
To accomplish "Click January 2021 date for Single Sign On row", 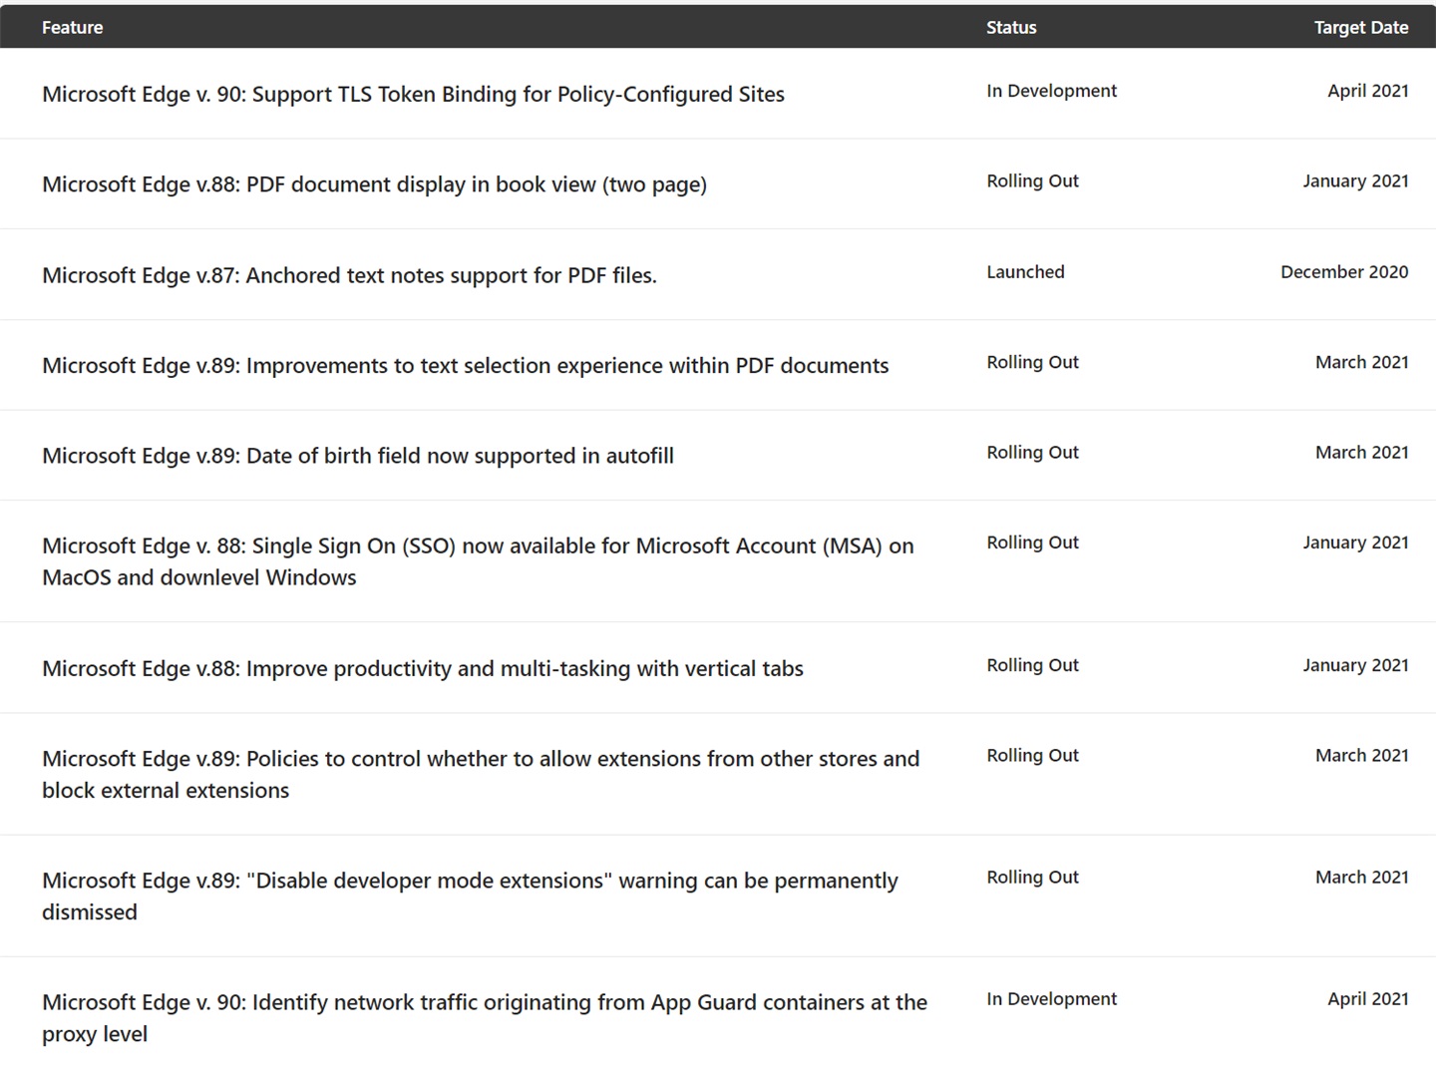I will point(1355,543).
